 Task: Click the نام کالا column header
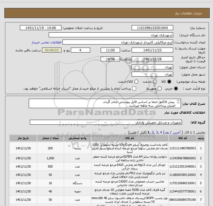(130, 138)
